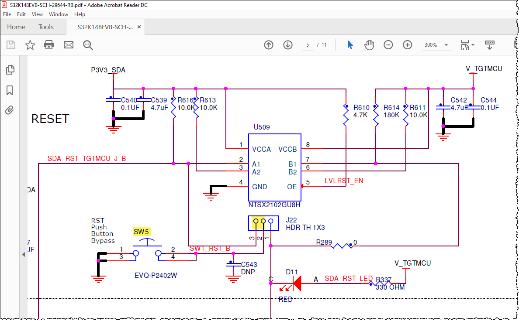Click the Save file icon
The height and width of the screenshot is (321, 519).
pos(11,45)
